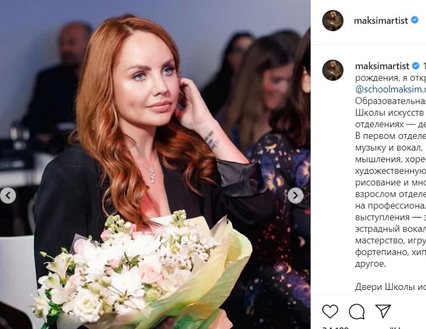Click the caption line starting with Двери Школы
This screenshot has width=426, height=329.
390,287
